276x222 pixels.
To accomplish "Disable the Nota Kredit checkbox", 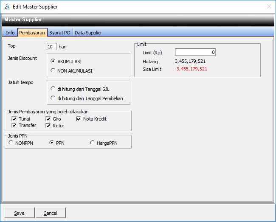I will (x=79, y=119).
